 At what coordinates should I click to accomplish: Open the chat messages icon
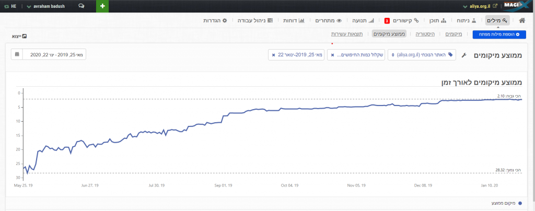(x=81, y=6)
